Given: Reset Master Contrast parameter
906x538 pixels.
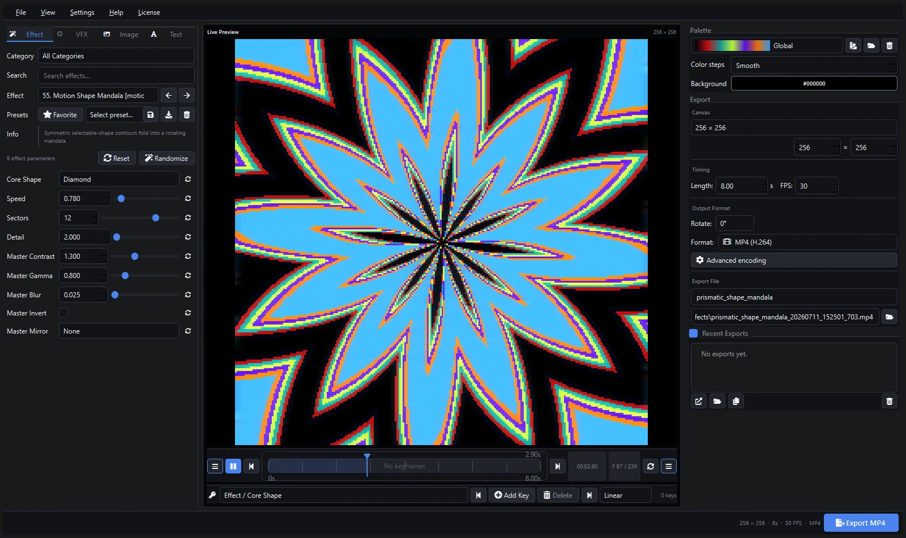Looking at the screenshot, I should click(188, 257).
